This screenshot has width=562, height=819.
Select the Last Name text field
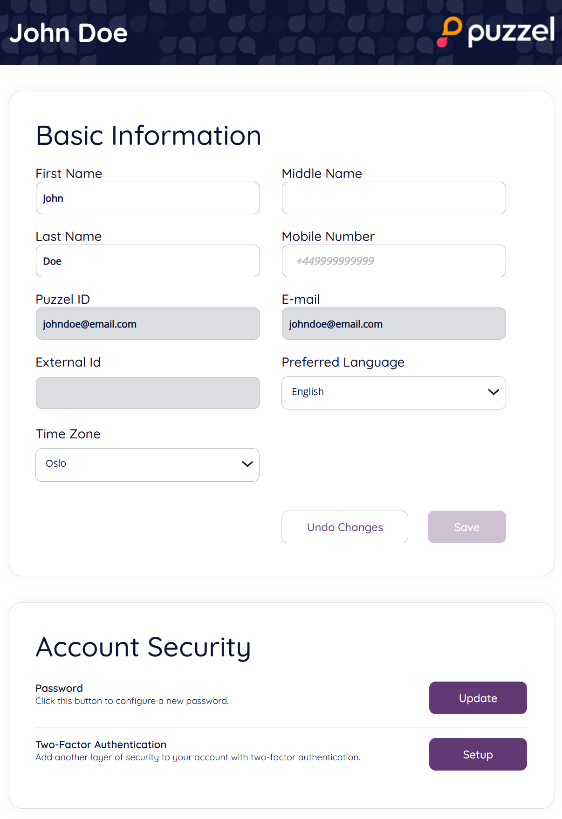pyautogui.click(x=148, y=261)
